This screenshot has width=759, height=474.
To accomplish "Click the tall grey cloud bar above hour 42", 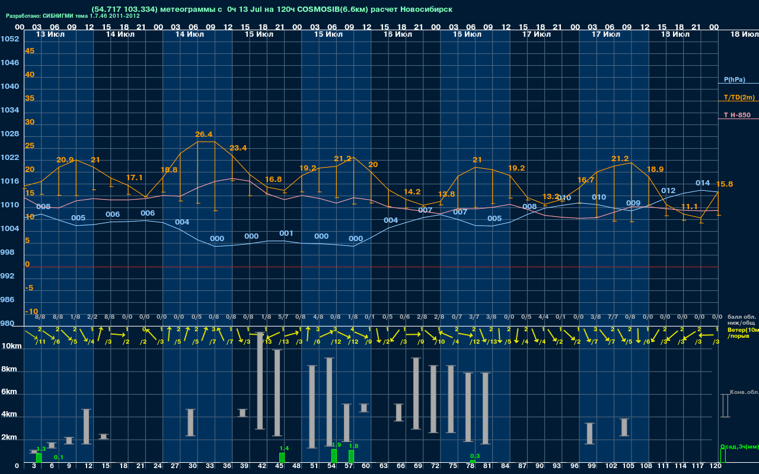I will (x=260, y=380).
